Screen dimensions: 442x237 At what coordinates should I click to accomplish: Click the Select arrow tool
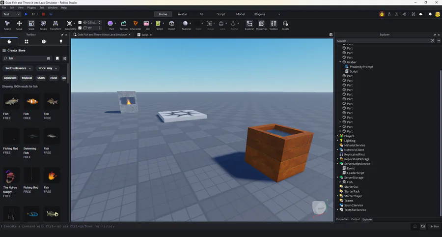7,25
